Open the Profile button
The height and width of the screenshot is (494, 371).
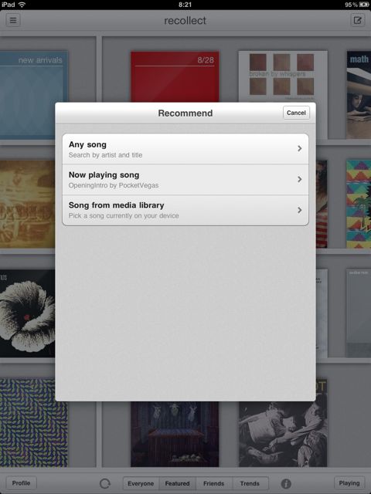[21, 483]
